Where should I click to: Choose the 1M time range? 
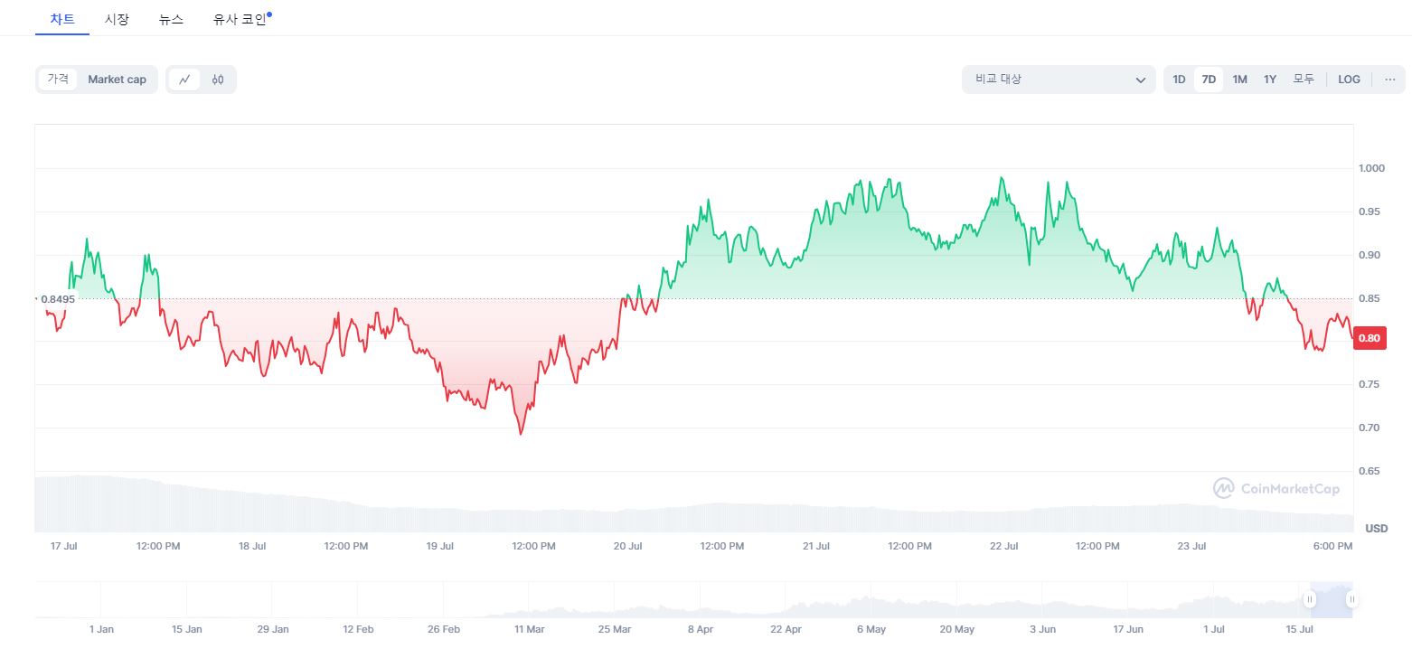pyautogui.click(x=1239, y=80)
